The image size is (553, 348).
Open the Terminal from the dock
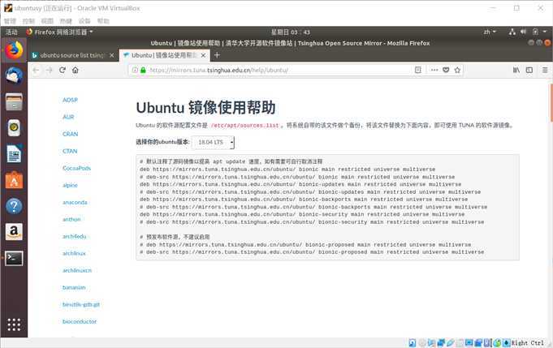click(x=14, y=258)
